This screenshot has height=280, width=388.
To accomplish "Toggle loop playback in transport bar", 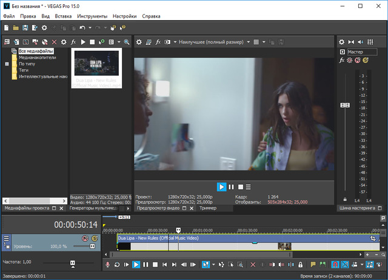I will tap(117, 265).
